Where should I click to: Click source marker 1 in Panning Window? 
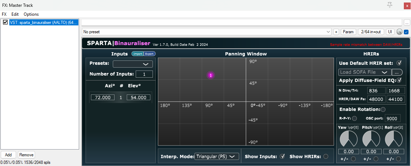[x=211, y=75]
